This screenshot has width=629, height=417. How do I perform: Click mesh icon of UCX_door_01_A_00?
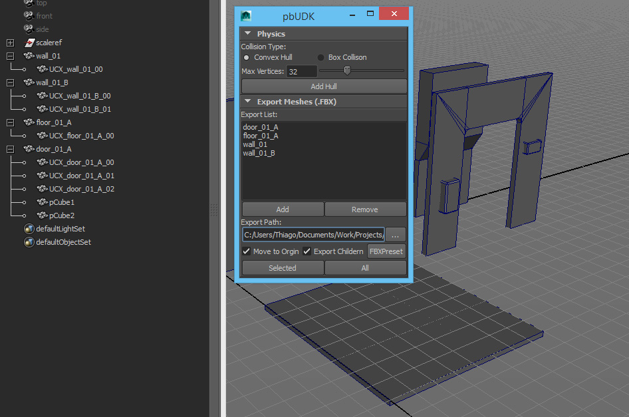(x=42, y=162)
